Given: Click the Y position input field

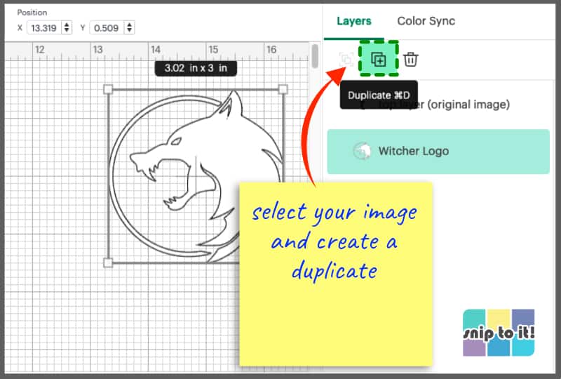Looking at the screenshot, I should point(107,28).
